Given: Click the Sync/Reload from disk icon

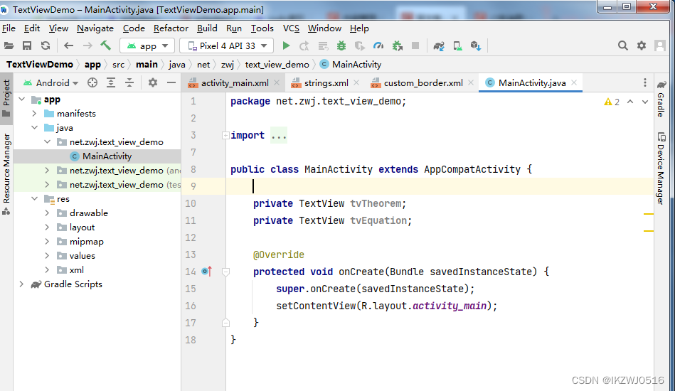Looking at the screenshot, I should click(x=46, y=45).
